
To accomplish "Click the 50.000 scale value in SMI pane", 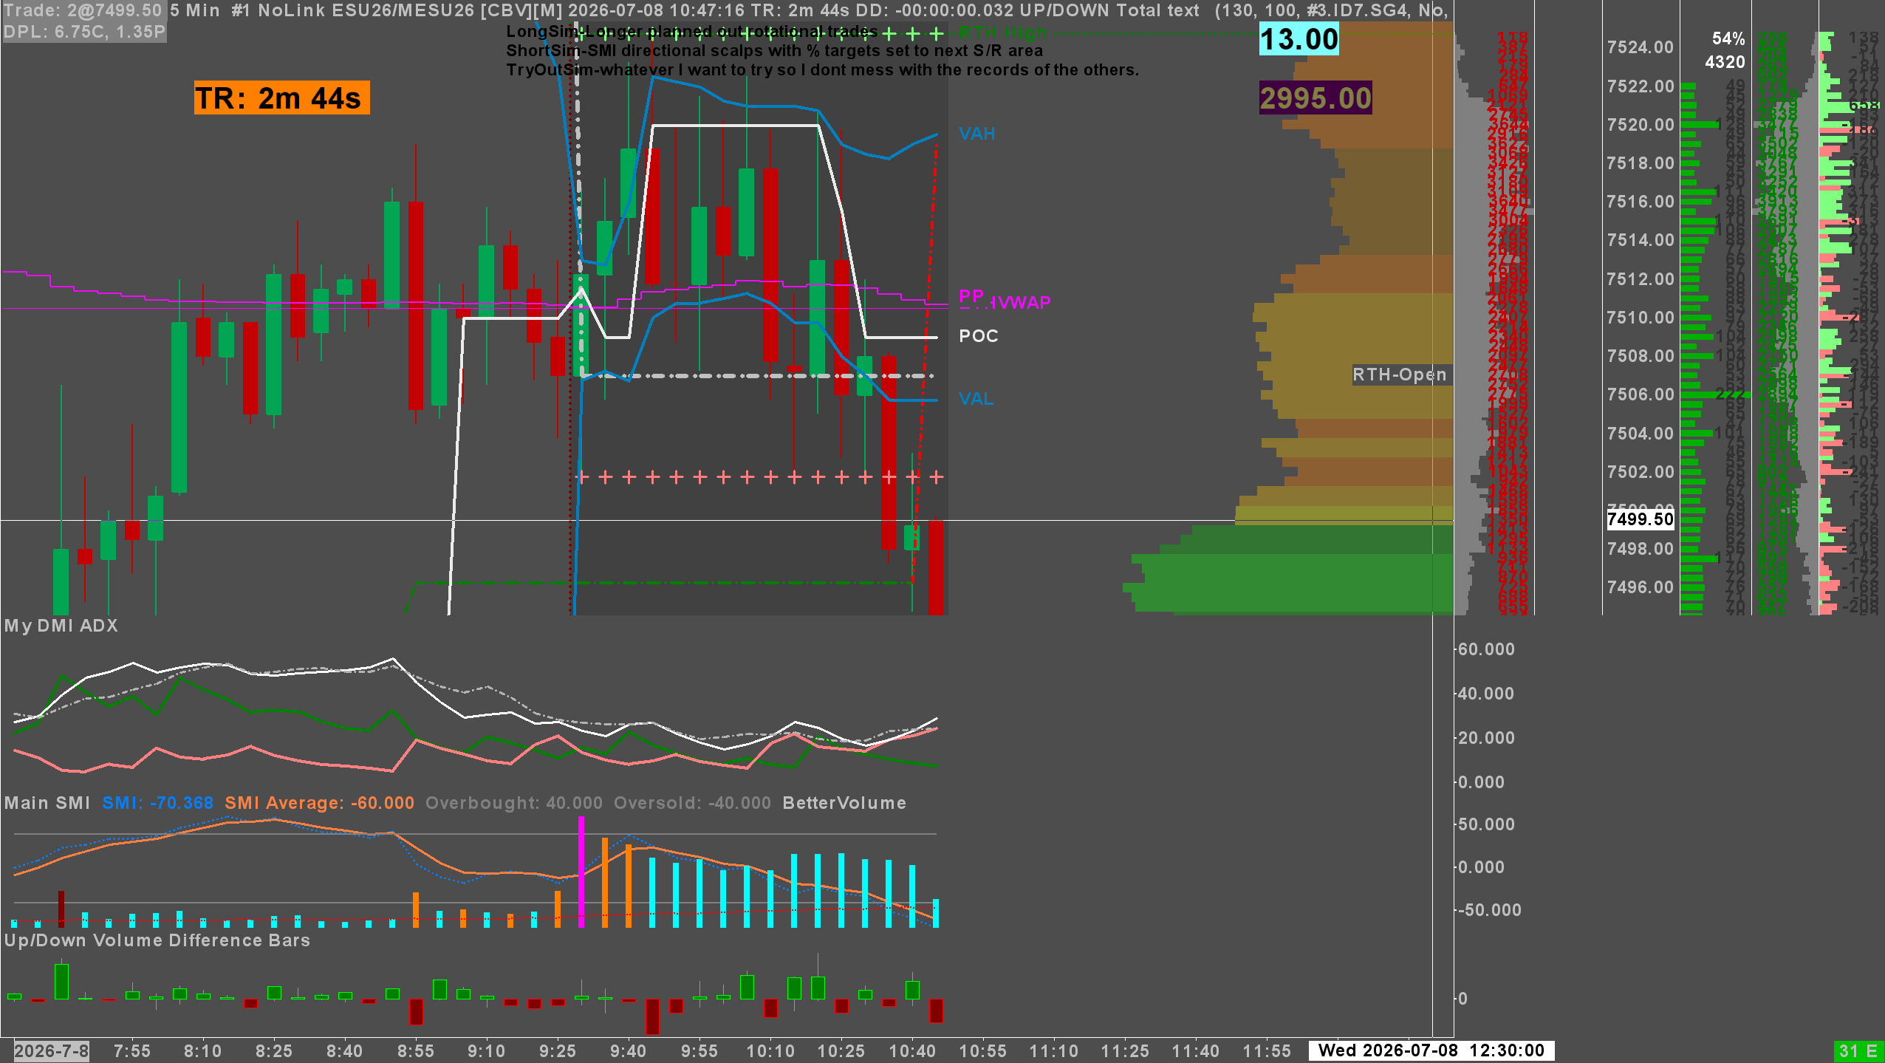I will pos(1486,824).
